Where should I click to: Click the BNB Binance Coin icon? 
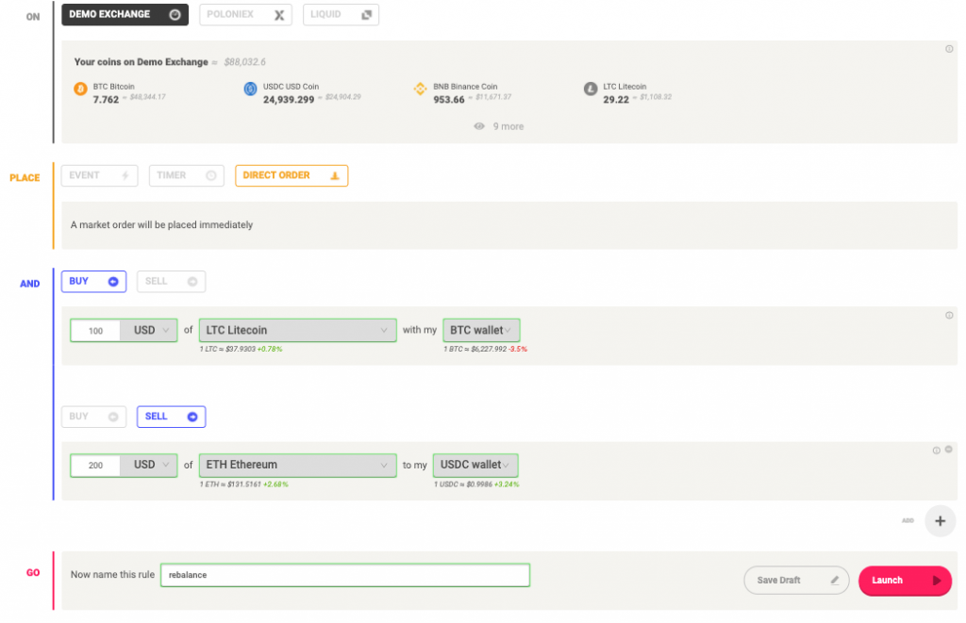[x=420, y=90]
